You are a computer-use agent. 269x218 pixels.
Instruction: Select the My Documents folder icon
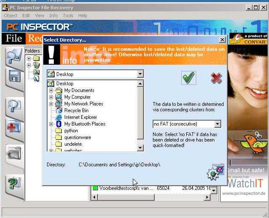pos(59,90)
